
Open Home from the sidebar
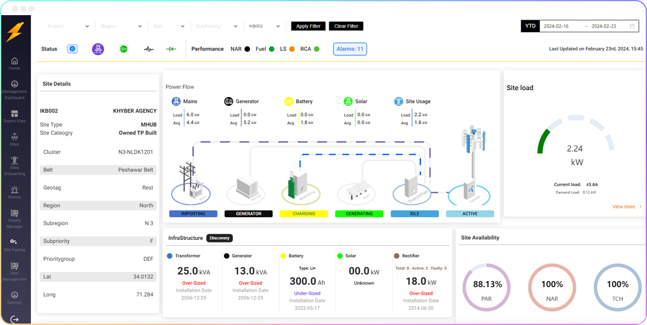click(14, 62)
